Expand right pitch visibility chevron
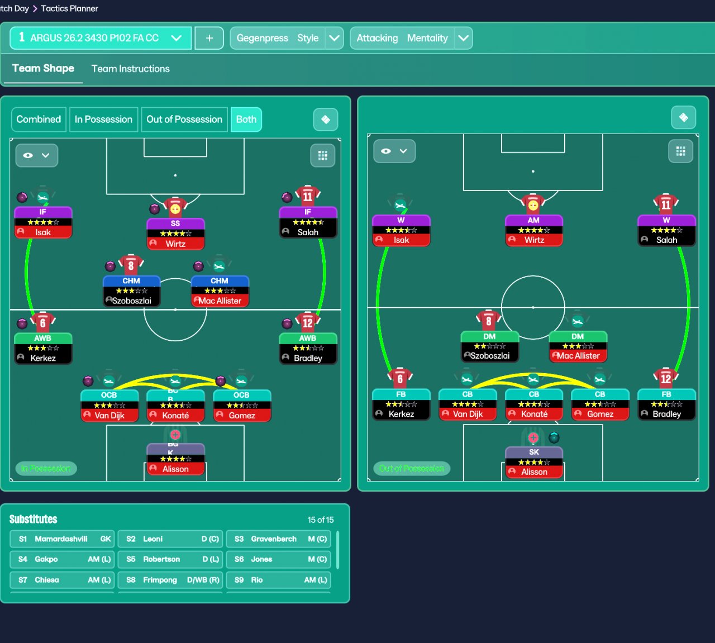 (403, 151)
